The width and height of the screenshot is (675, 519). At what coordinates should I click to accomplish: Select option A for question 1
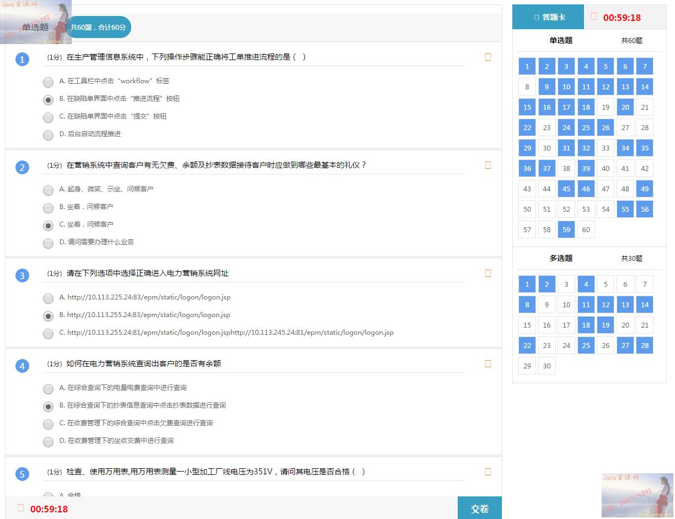pyautogui.click(x=49, y=82)
